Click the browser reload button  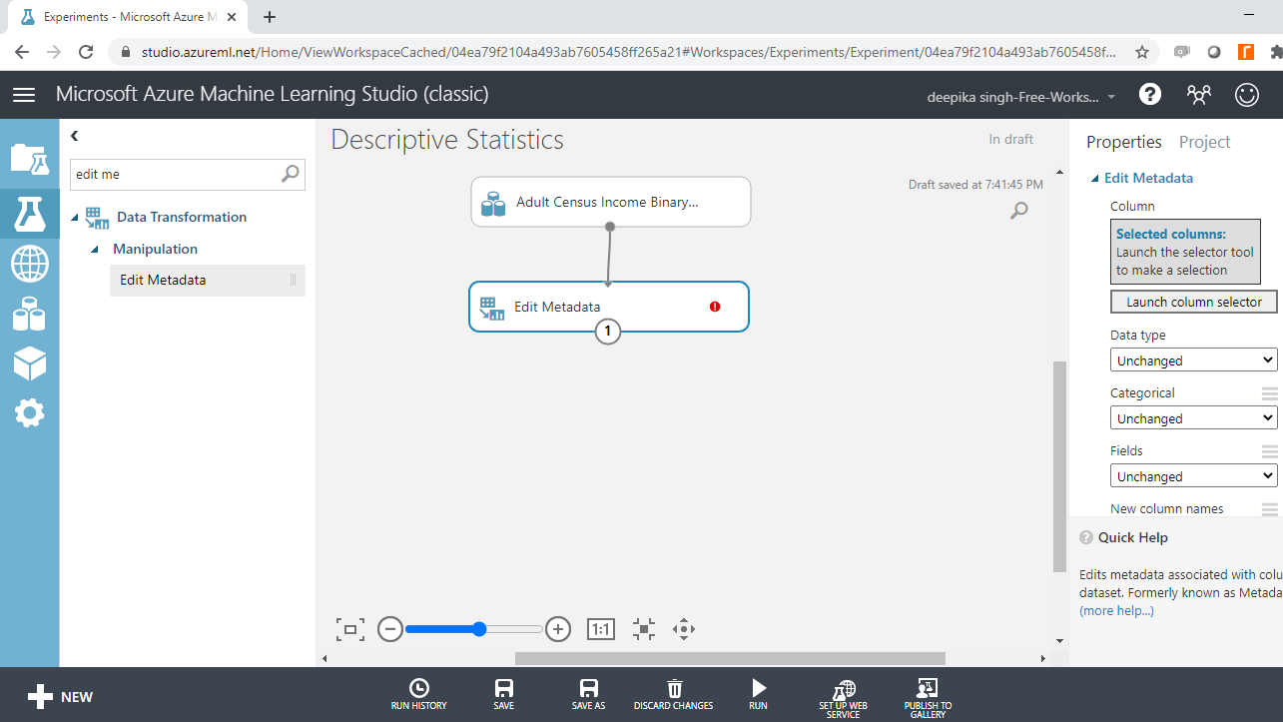point(86,52)
